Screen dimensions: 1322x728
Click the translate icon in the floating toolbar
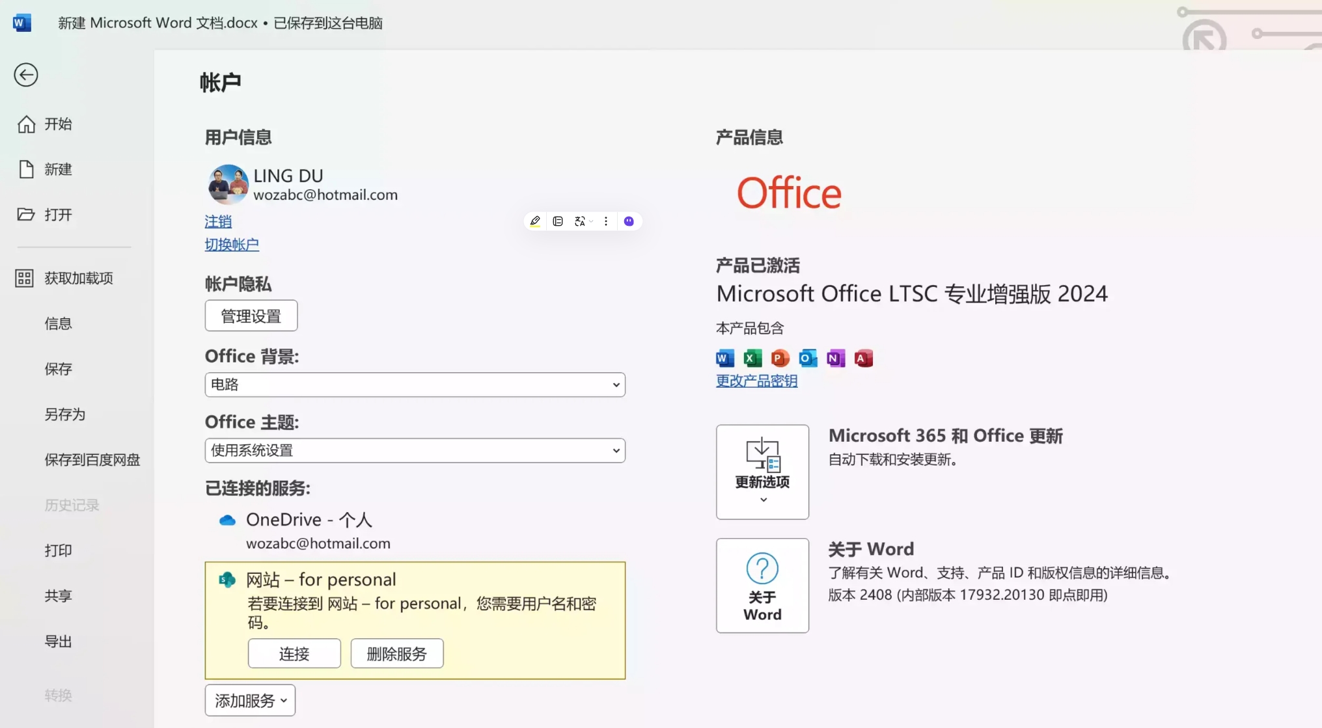[x=580, y=221]
